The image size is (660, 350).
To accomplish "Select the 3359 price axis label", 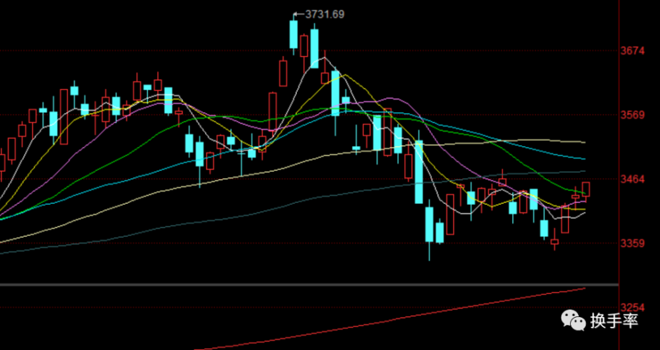I will tap(633, 243).
